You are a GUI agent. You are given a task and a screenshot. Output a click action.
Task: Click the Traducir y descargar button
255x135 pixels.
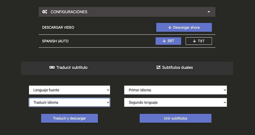(69, 118)
